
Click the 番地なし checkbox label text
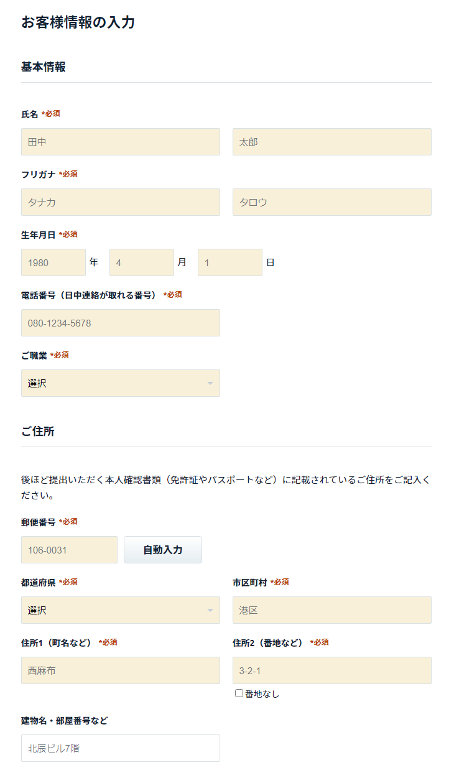pos(262,693)
